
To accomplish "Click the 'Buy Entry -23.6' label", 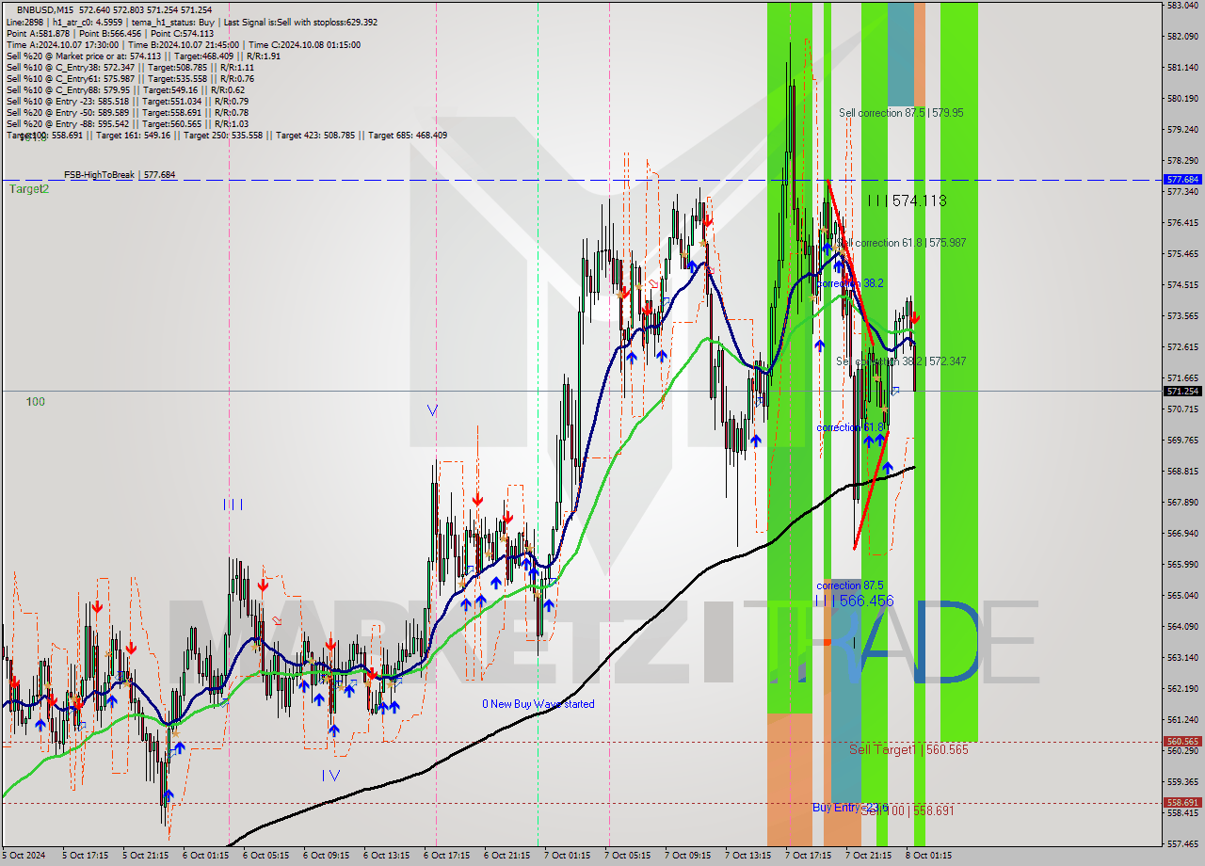I will click(851, 808).
